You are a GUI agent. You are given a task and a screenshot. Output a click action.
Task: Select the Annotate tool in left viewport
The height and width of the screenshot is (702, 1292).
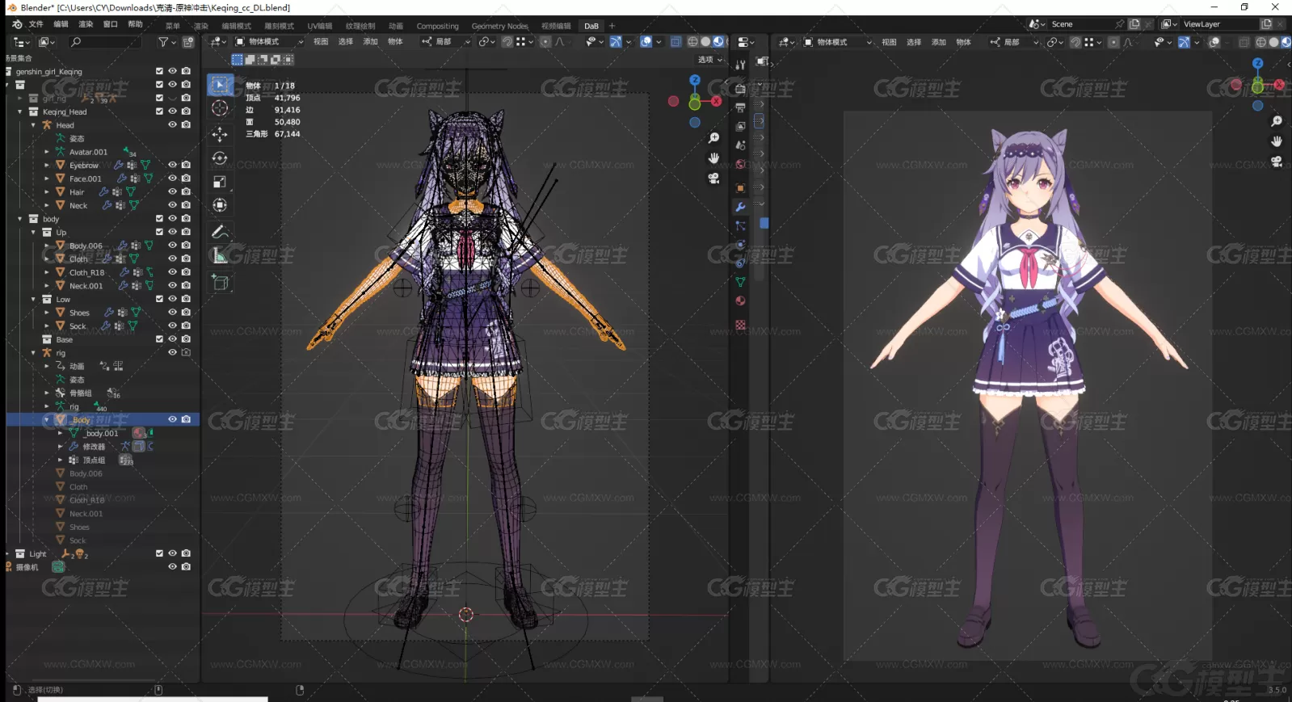click(220, 232)
